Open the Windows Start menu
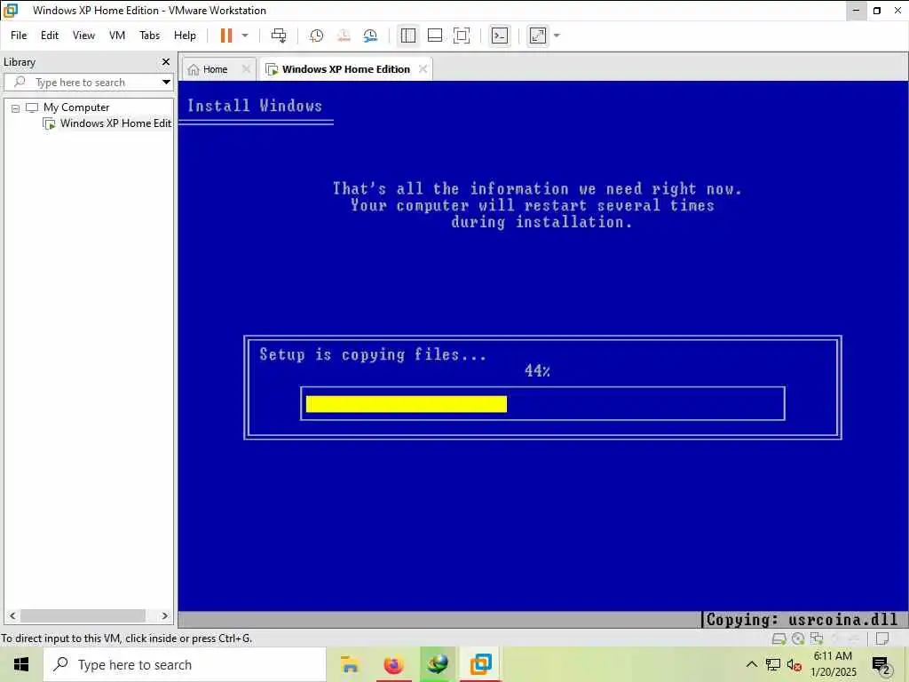The height and width of the screenshot is (682, 909). point(21,664)
